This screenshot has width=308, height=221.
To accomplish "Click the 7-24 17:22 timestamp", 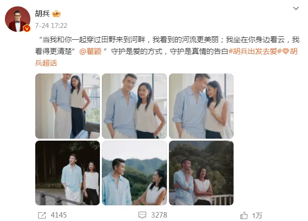I will pos(51,25).
